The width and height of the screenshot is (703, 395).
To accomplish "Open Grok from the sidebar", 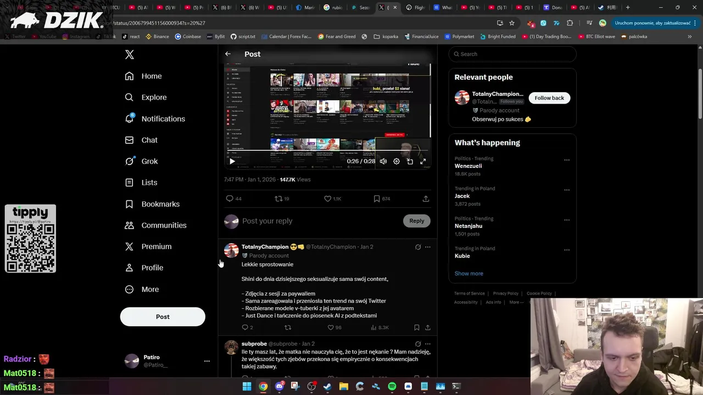I will [141, 161].
